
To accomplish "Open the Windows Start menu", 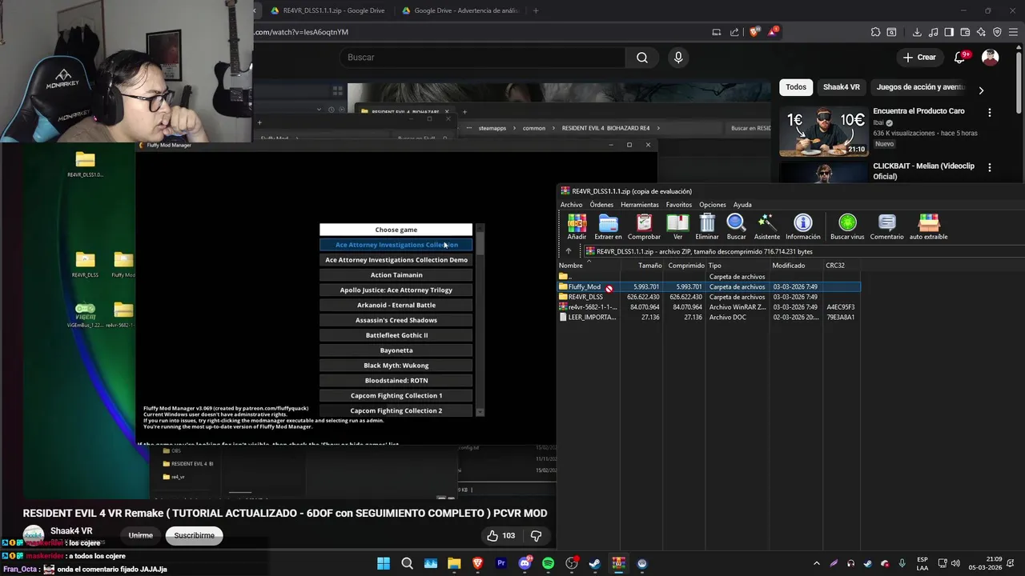I will [384, 563].
